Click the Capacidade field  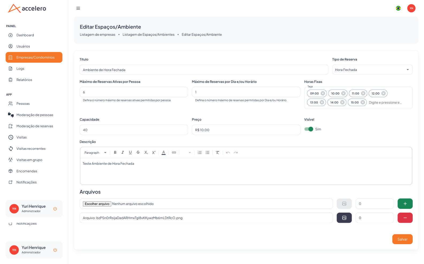(x=134, y=130)
